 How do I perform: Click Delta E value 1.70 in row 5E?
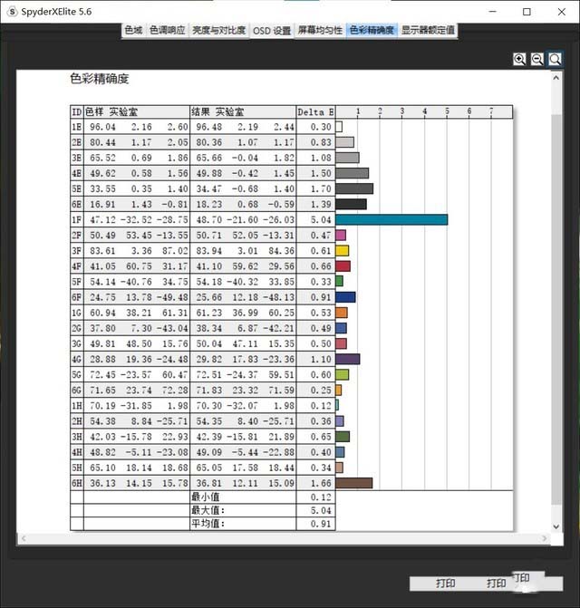pyautogui.click(x=321, y=188)
